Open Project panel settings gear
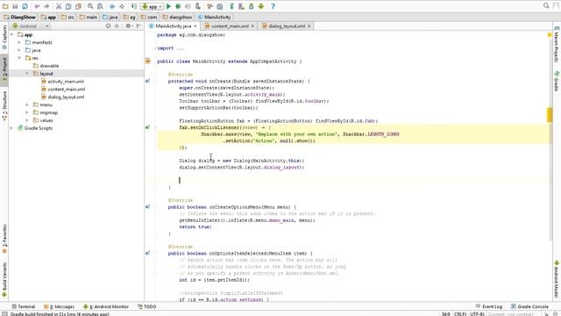The width and height of the screenshot is (561, 316). coord(129,25)
